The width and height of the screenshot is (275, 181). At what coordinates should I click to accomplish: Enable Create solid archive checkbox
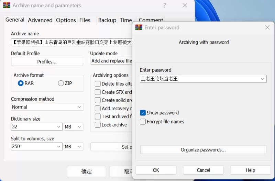tap(98, 100)
